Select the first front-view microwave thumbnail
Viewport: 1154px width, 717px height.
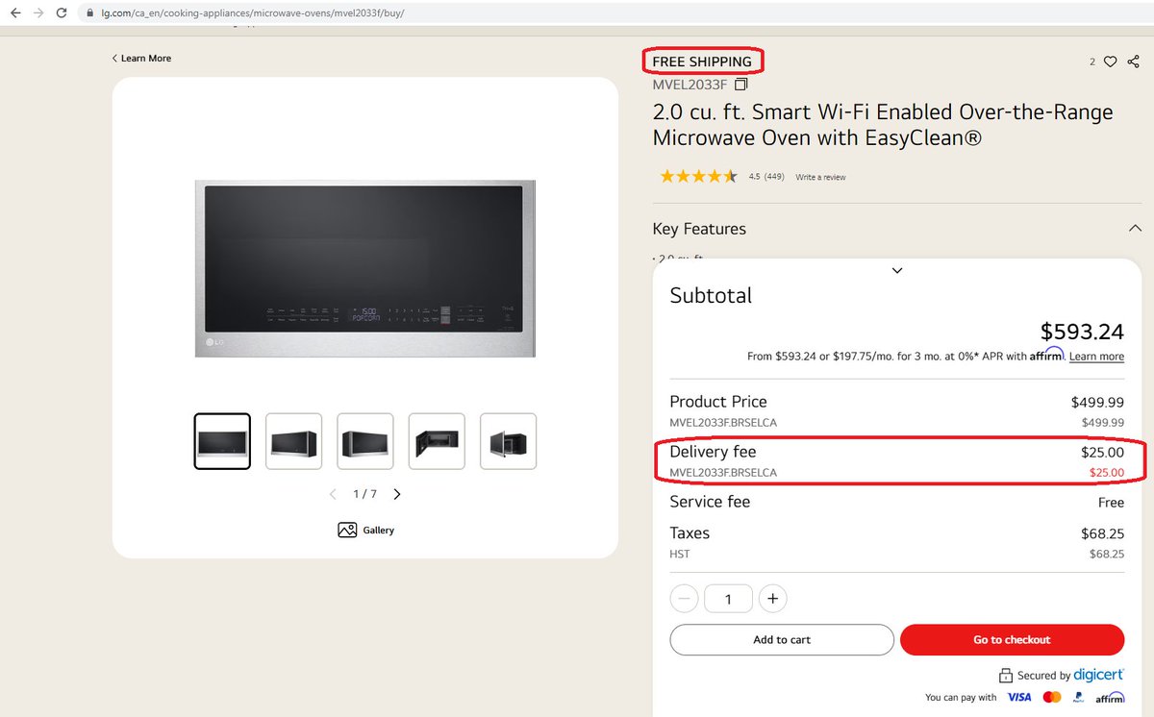pos(222,441)
